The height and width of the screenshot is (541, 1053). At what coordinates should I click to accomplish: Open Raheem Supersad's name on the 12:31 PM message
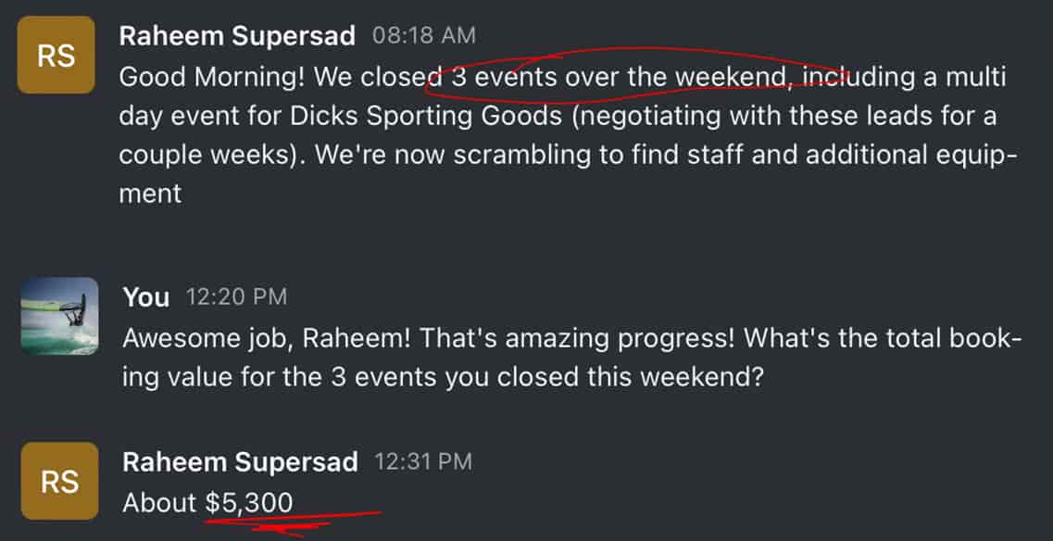pos(241,462)
